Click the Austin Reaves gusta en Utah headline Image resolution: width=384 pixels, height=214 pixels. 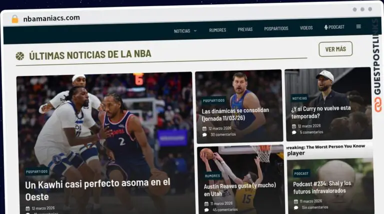[x=239, y=190]
